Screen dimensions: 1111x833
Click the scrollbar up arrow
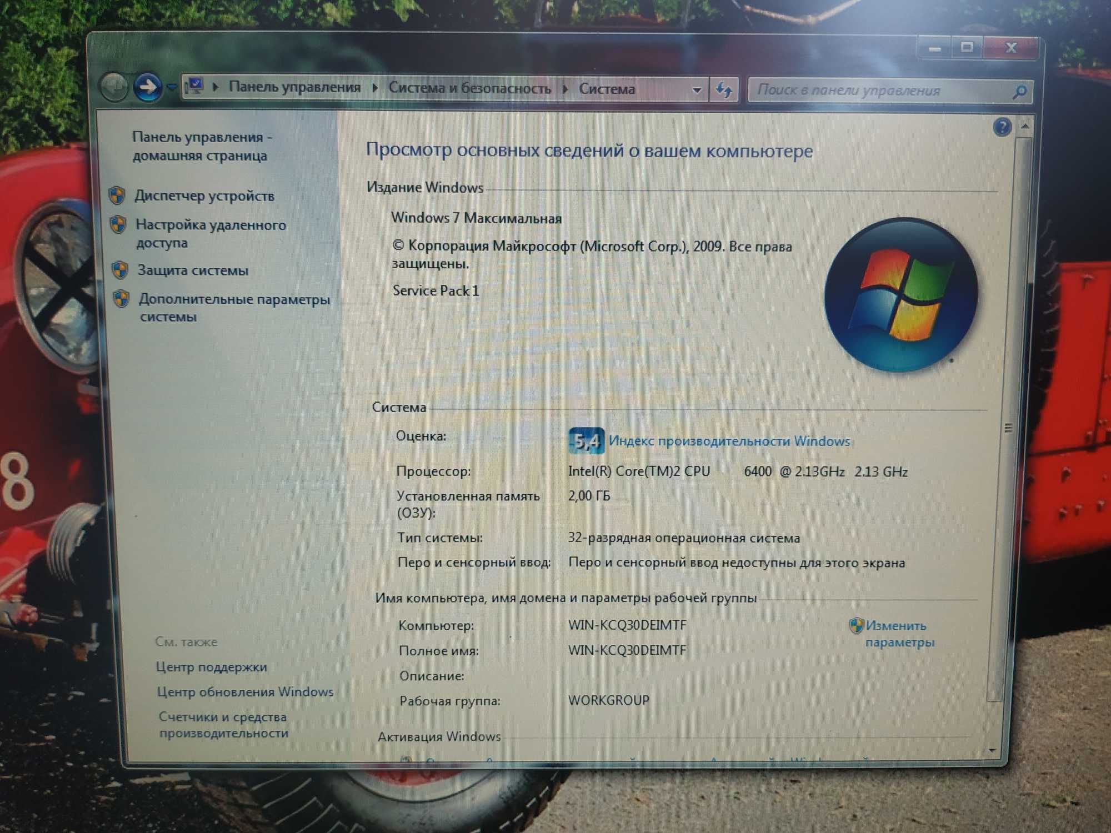tap(1025, 127)
